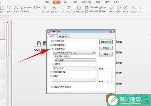The image size is (151, 106).
Task: Click the 视频 video icon
Action: click(x=118, y=8)
